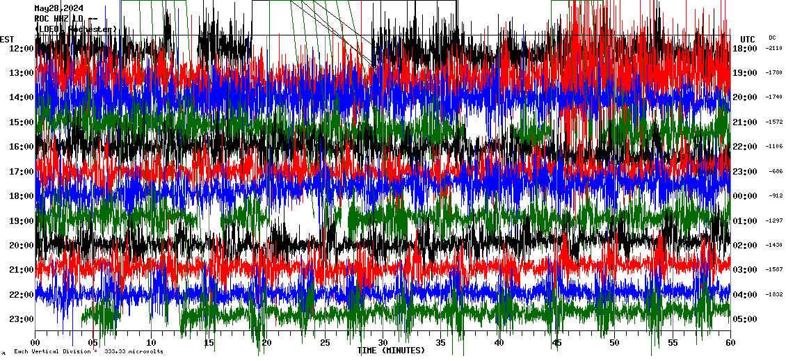
Task: Click the TIME (MINUTES) axis title
Action: pyautogui.click(x=391, y=351)
